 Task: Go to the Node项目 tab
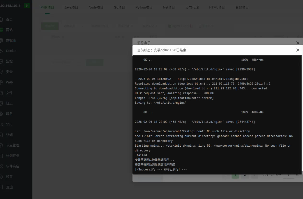pyautogui.click(x=96, y=7)
